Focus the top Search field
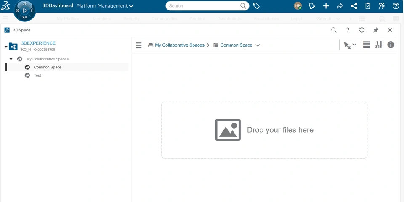The image size is (404, 202). point(203,5)
